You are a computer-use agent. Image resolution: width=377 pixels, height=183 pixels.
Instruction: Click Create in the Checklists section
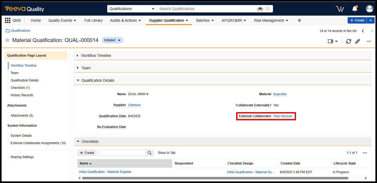(87, 153)
